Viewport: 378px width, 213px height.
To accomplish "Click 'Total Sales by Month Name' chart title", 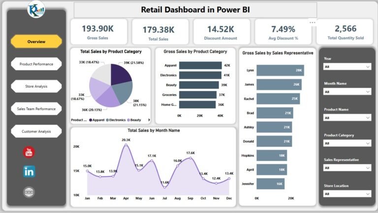I will (x=154, y=130).
